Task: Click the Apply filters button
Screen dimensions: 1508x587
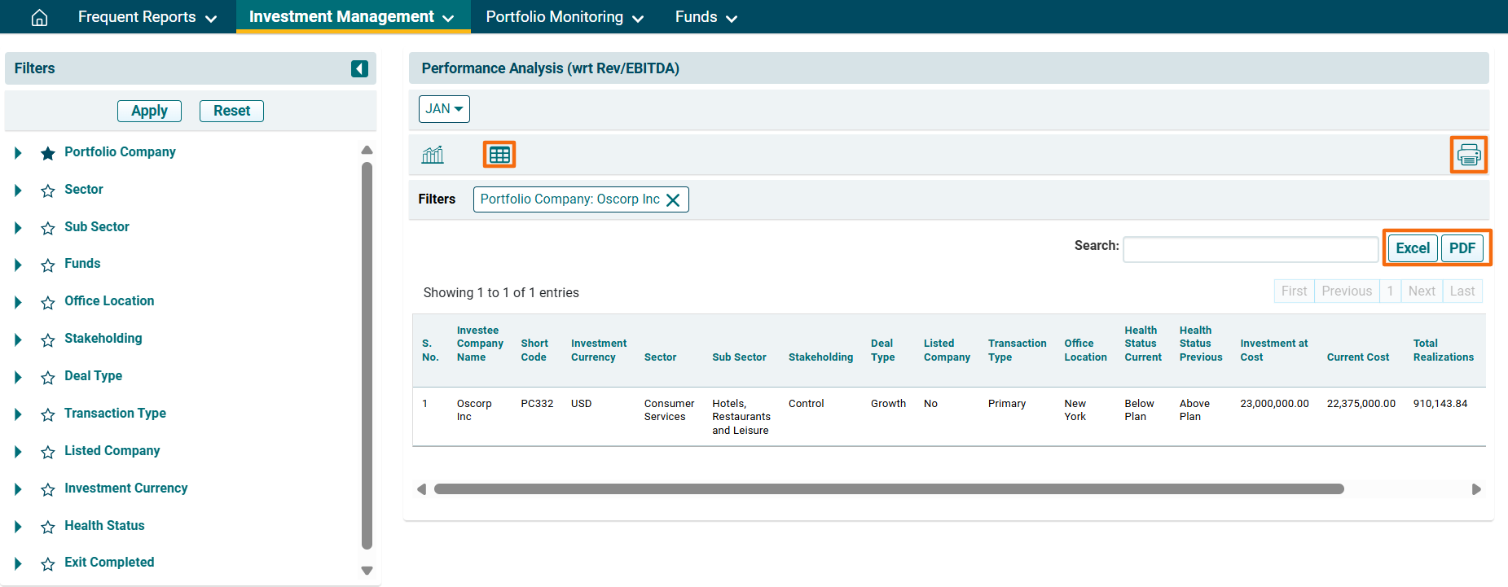Action: [x=149, y=111]
